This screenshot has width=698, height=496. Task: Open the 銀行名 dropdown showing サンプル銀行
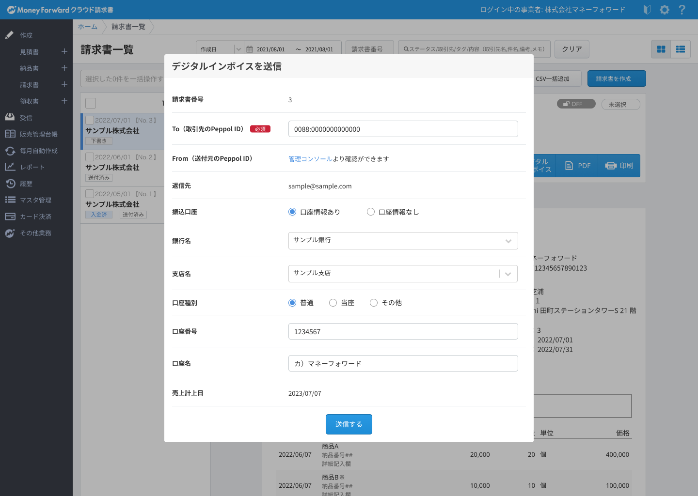pos(508,240)
